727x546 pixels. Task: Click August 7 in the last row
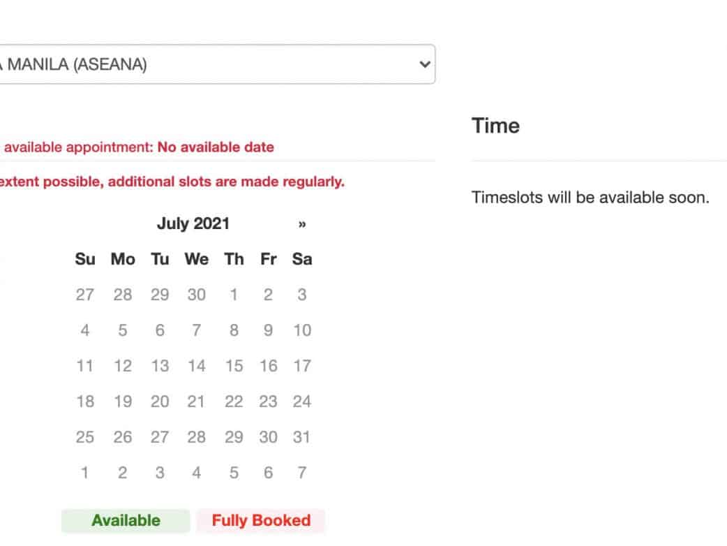pyautogui.click(x=301, y=473)
